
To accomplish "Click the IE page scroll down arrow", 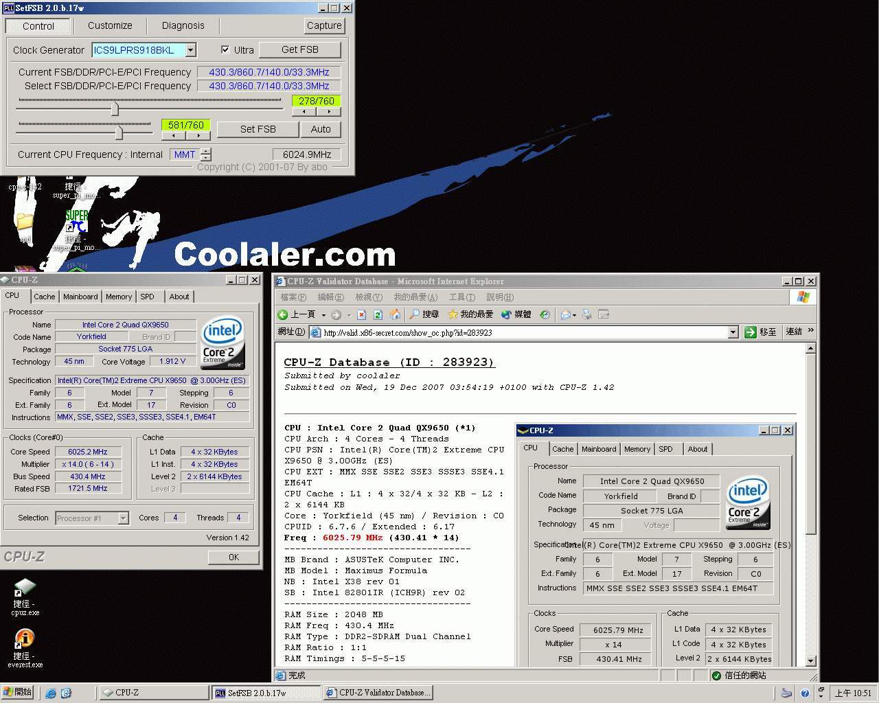I will [811, 661].
